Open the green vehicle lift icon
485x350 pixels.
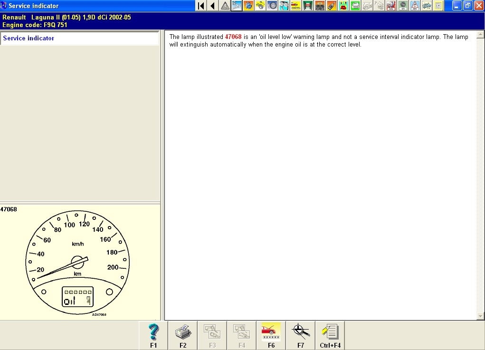coord(308,6)
